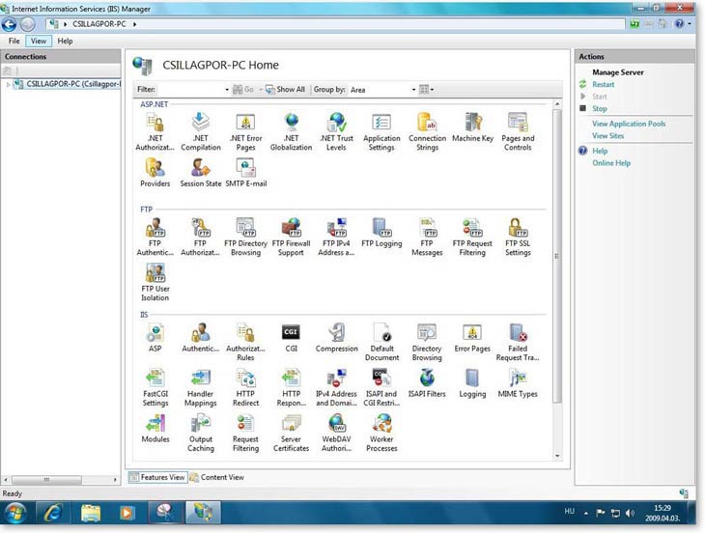
Task: Open Handler Mappings feature
Action: point(201,387)
